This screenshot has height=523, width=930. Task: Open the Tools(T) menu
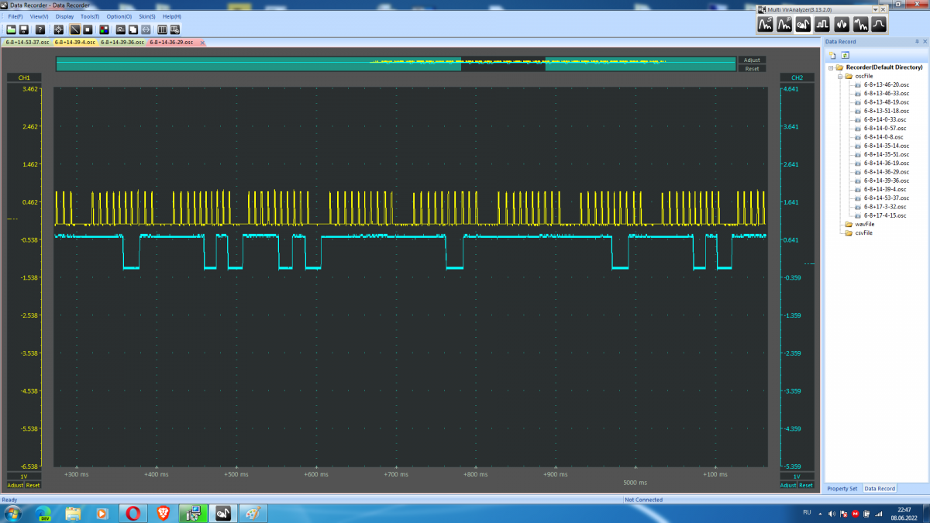(x=90, y=16)
